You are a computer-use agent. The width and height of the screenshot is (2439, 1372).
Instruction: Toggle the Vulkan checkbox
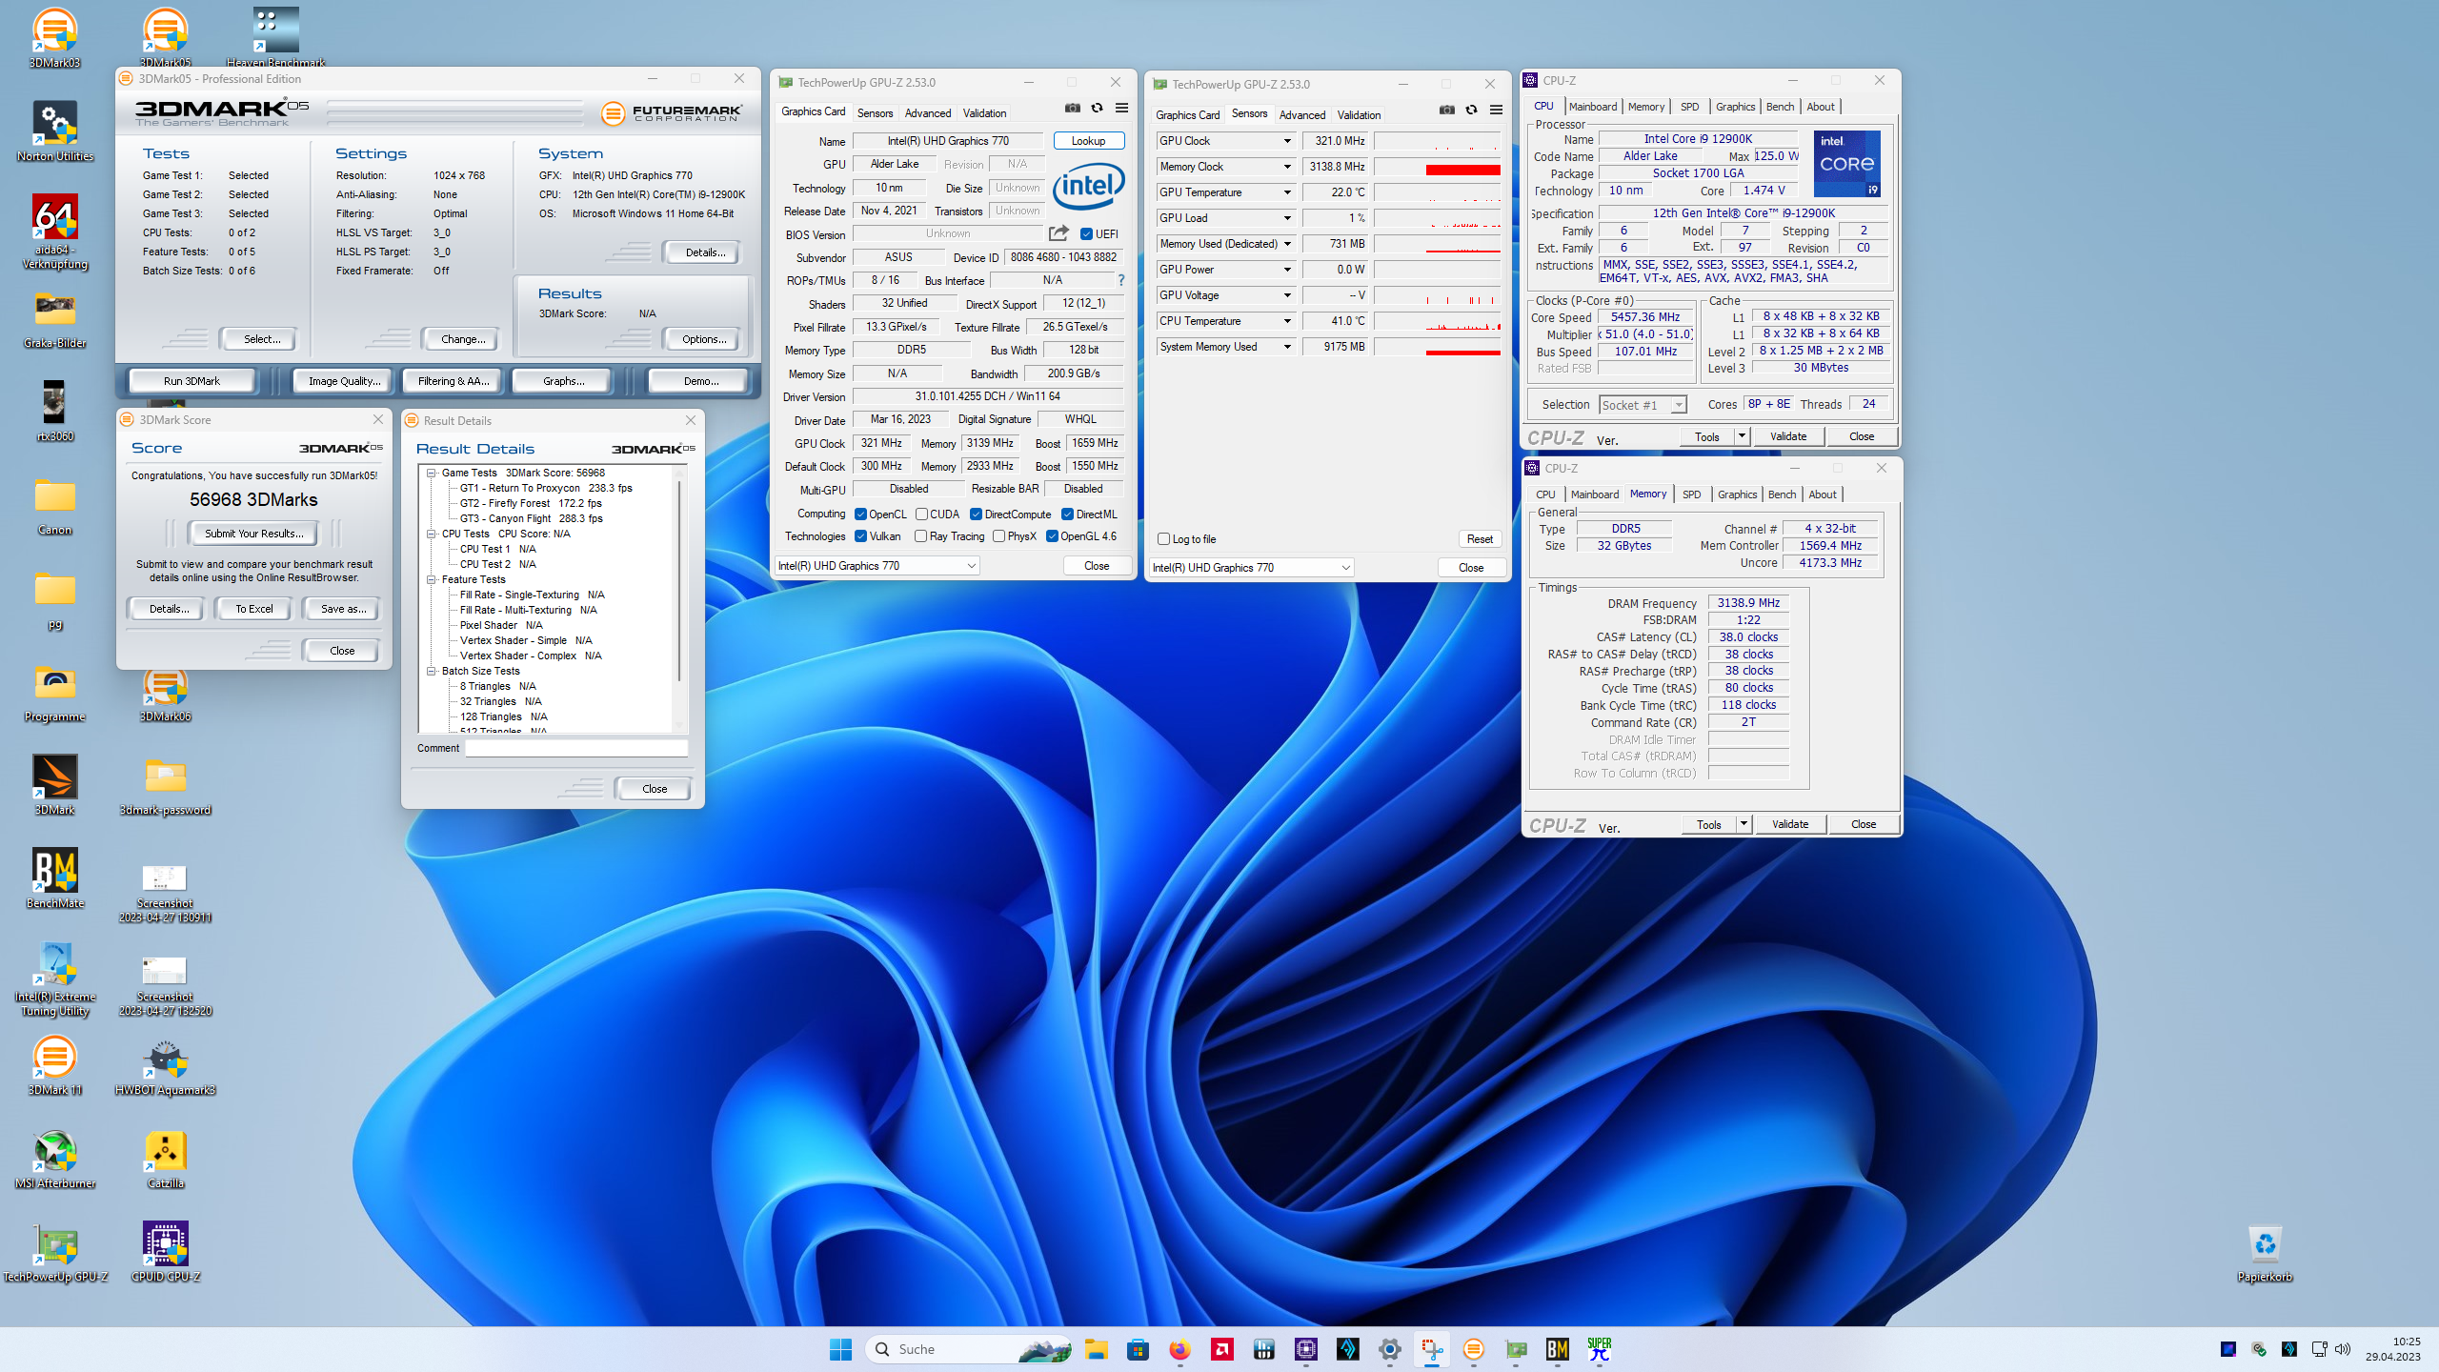tap(860, 536)
